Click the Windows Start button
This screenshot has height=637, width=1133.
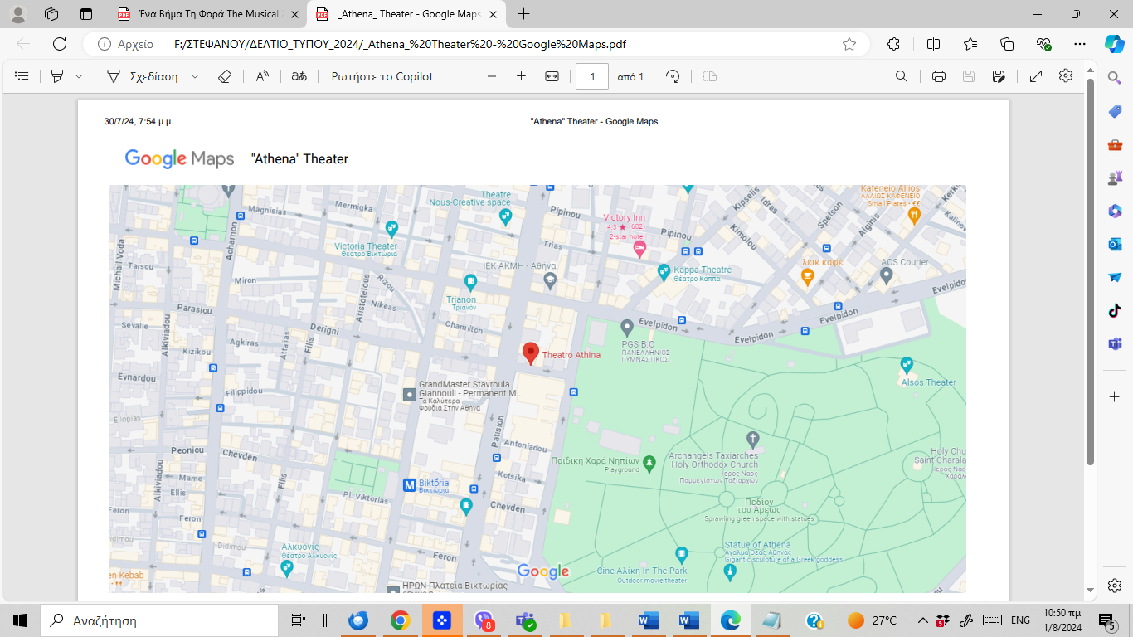20,620
